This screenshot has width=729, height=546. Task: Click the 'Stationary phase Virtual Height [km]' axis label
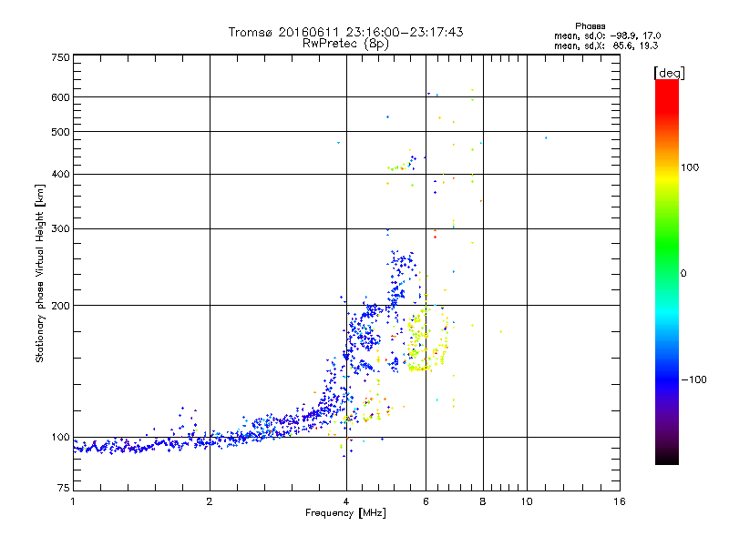pos(40,274)
